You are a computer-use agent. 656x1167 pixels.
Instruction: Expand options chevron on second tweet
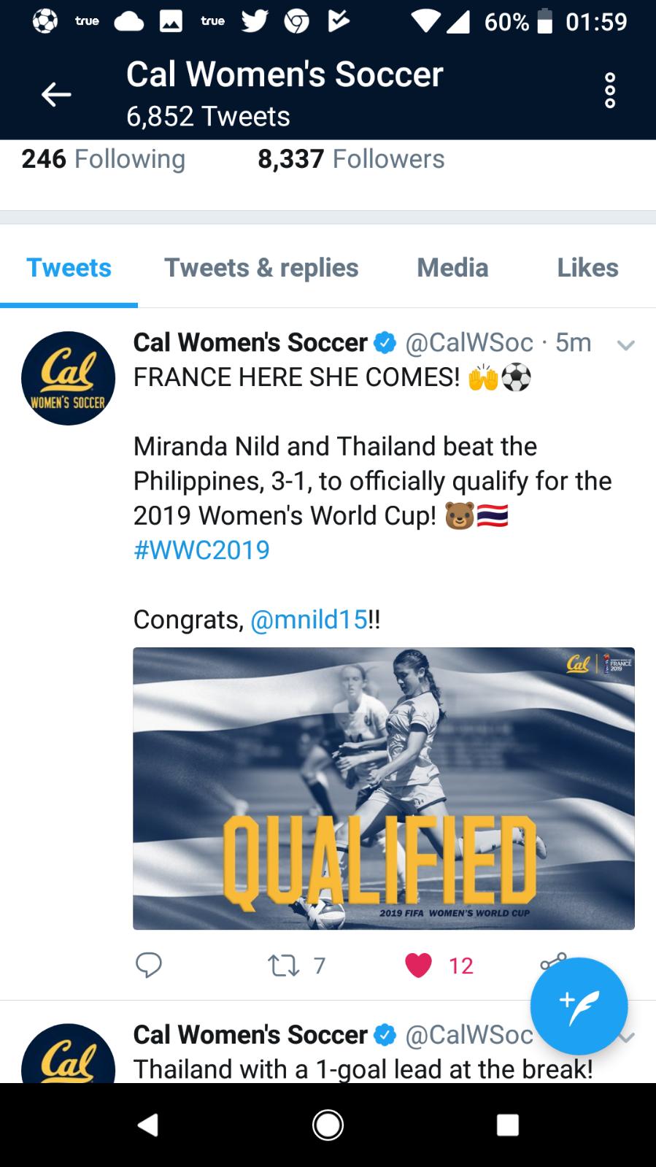(628, 1037)
